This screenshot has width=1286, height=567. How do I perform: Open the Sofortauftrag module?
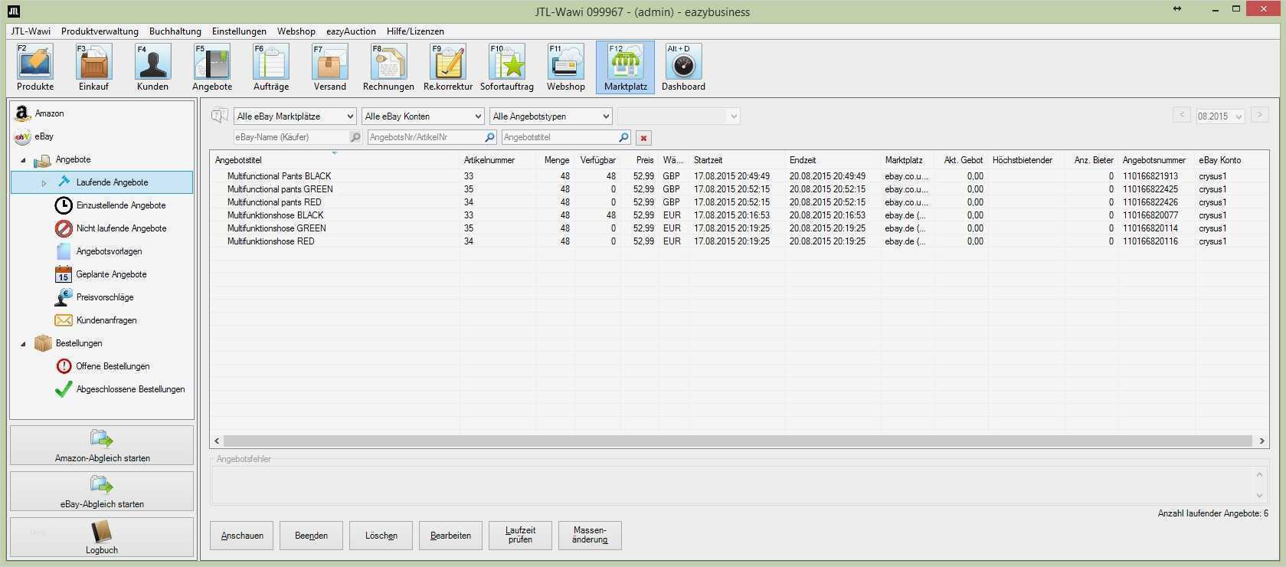coord(507,67)
